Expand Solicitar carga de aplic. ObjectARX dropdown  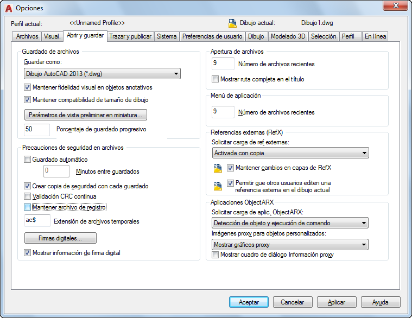click(x=290, y=223)
